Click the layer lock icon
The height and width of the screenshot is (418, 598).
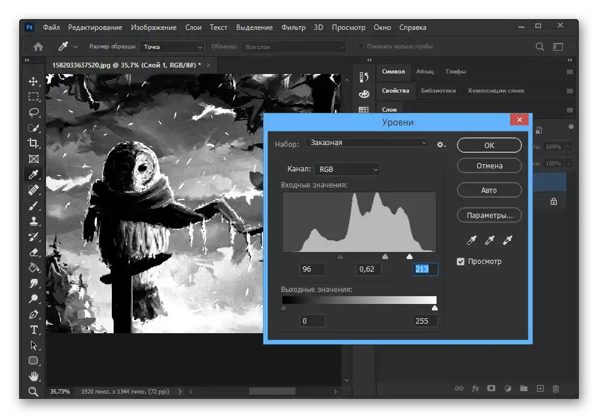(x=554, y=201)
